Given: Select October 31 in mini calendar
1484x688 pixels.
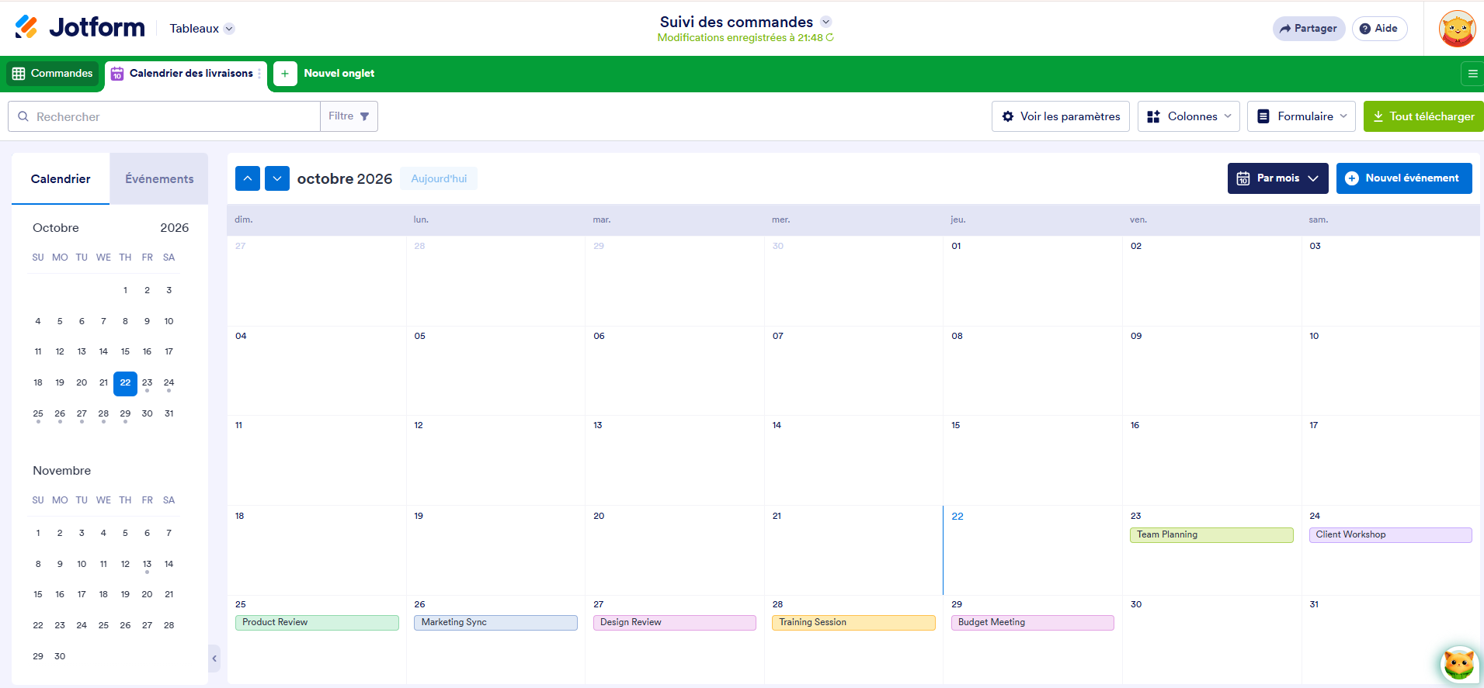Looking at the screenshot, I should point(169,414).
